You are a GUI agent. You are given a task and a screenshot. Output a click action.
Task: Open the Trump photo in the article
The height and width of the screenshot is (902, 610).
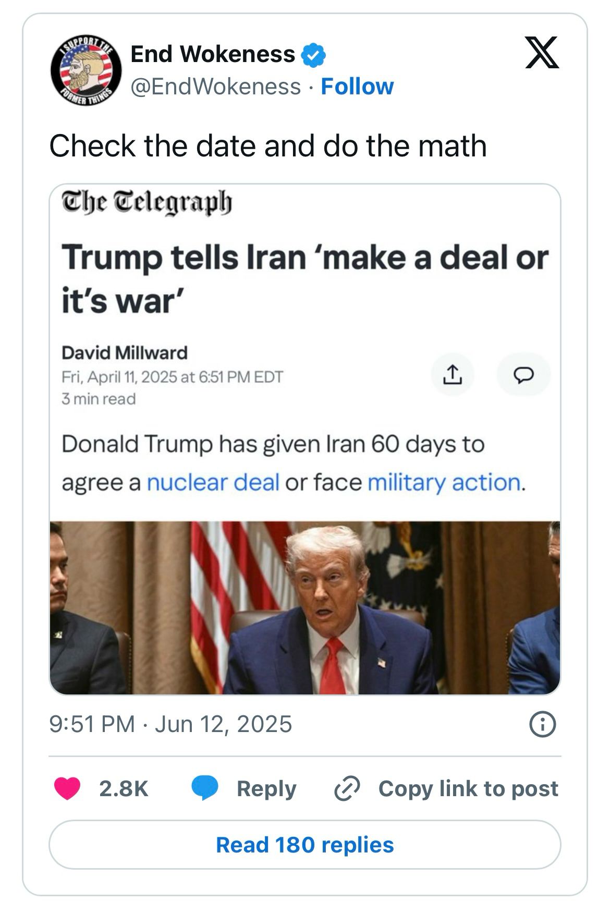(x=305, y=607)
